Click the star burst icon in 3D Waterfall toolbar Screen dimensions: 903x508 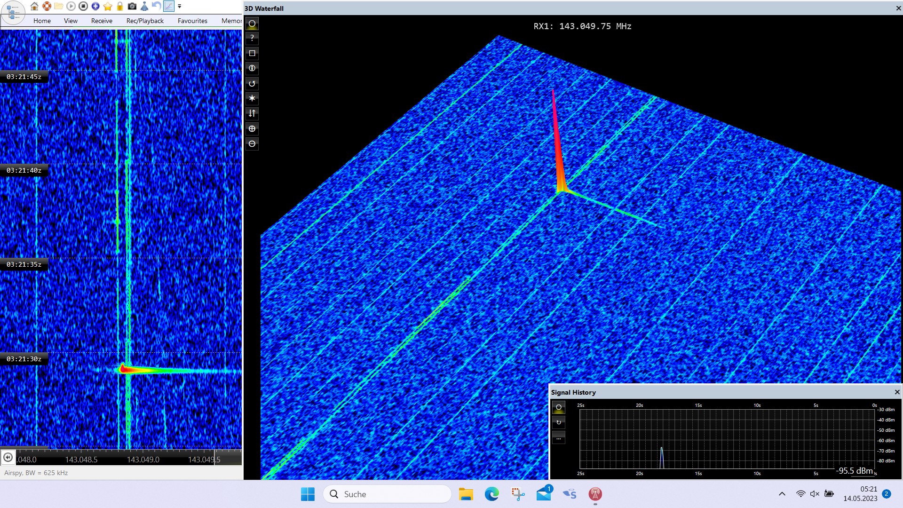[x=252, y=98]
